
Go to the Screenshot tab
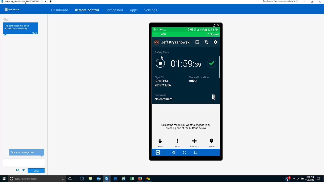pos(114,10)
